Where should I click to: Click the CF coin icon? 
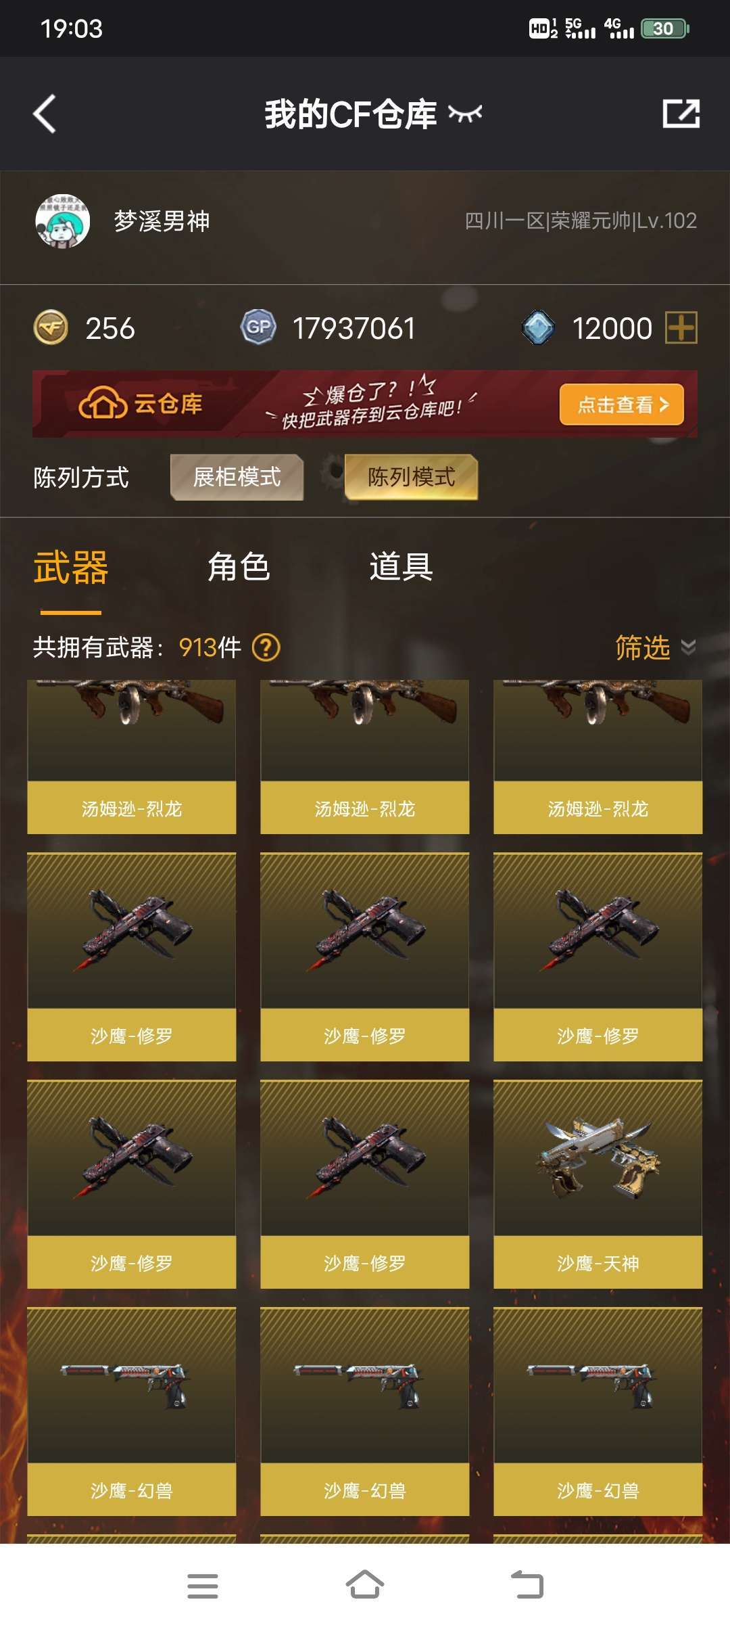[51, 328]
